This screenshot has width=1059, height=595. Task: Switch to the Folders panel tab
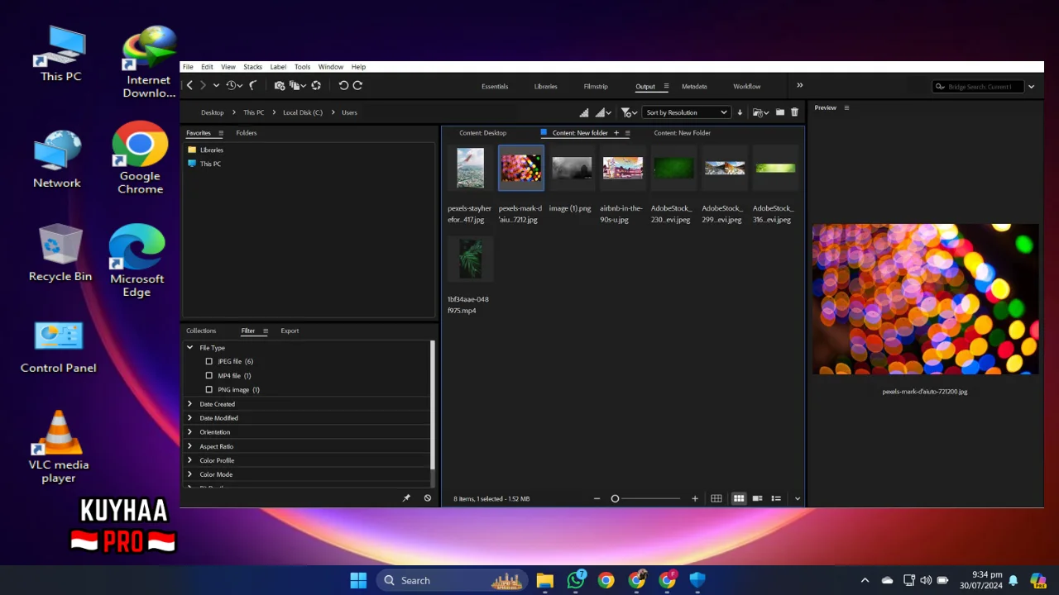[x=247, y=133]
